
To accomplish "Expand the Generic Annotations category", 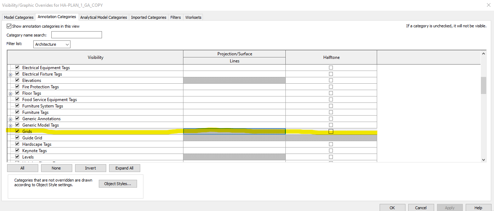I will (10, 118).
